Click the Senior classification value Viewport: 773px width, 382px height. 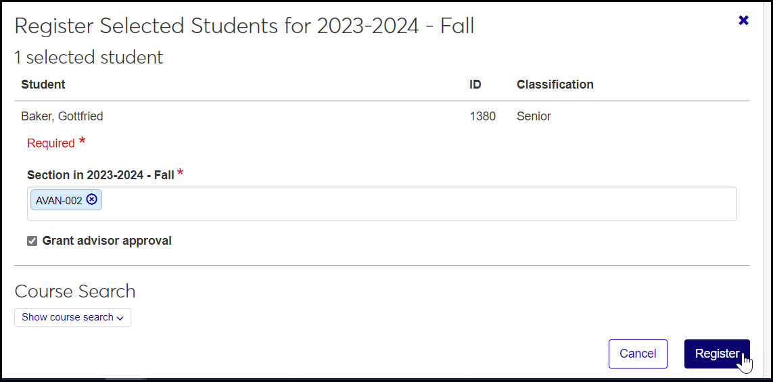click(534, 116)
